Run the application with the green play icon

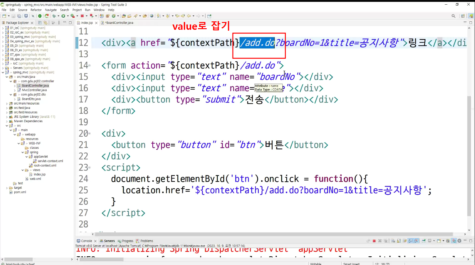tap(63, 16)
